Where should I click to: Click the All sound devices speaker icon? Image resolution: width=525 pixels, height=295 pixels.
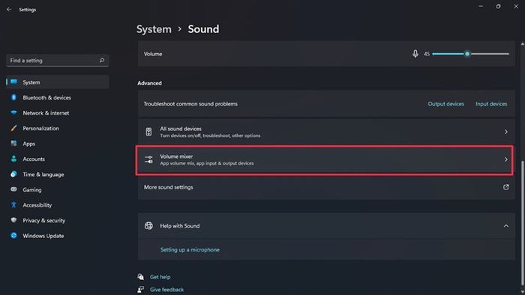148,132
